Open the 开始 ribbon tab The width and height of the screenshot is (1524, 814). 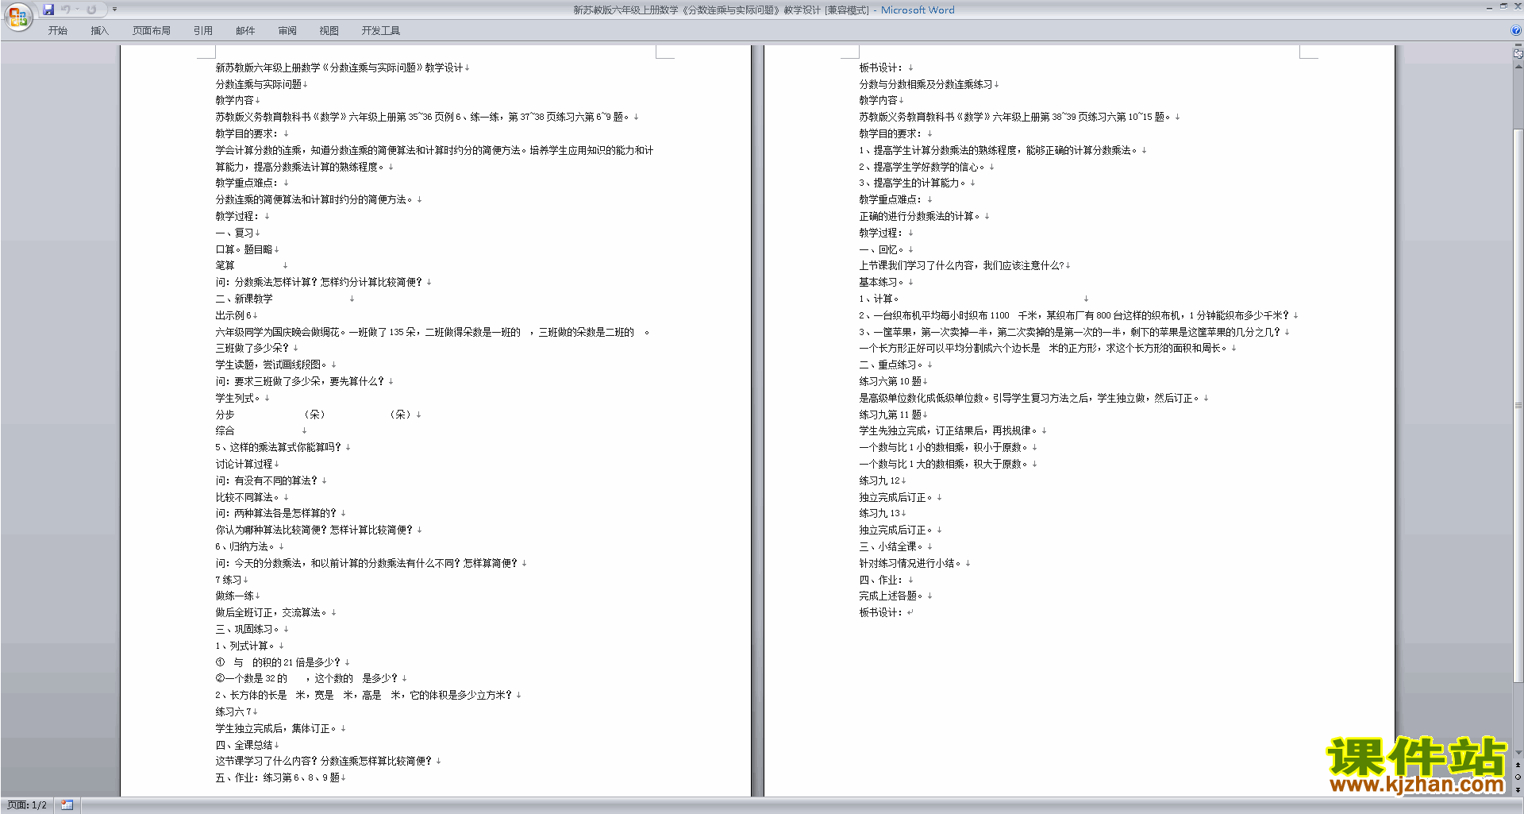tap(58, 31)
